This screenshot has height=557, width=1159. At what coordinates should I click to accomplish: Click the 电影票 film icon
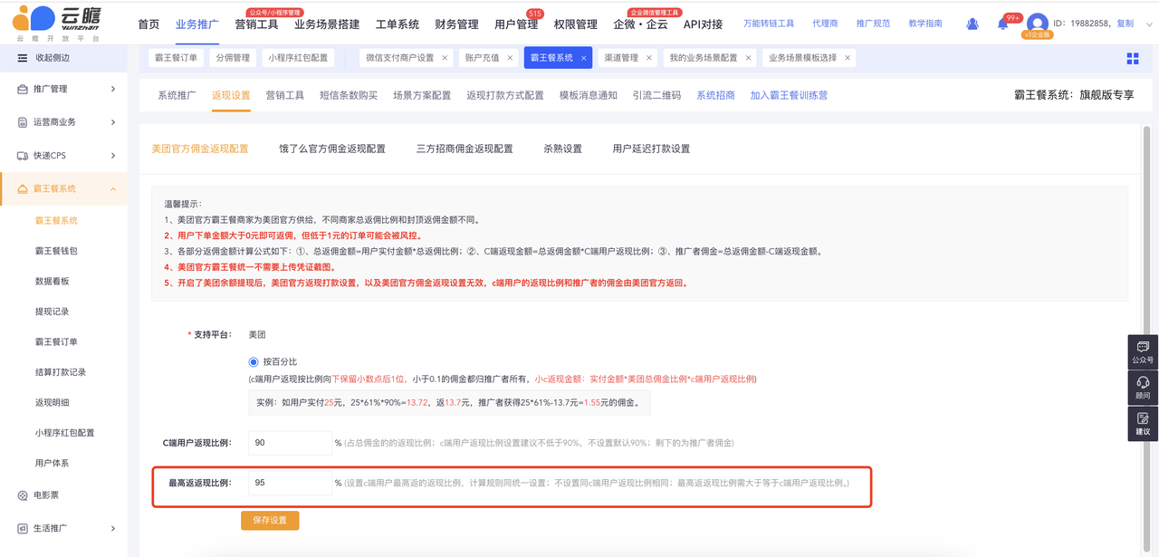tap(24, 495)
